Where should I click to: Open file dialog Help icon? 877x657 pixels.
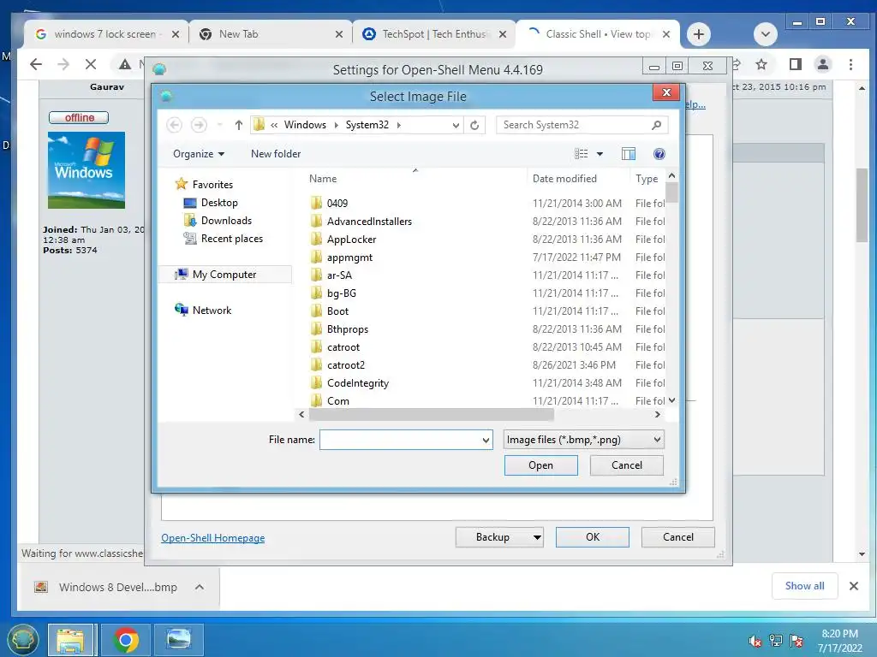coord(659,154)
